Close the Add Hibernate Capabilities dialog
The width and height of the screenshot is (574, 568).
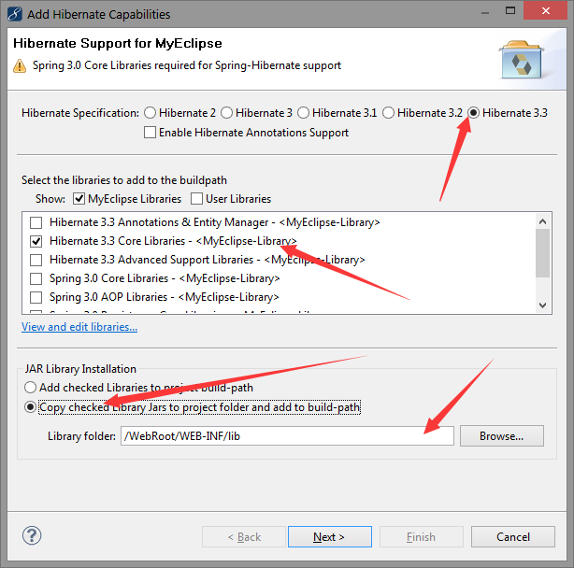click(545, 10)
